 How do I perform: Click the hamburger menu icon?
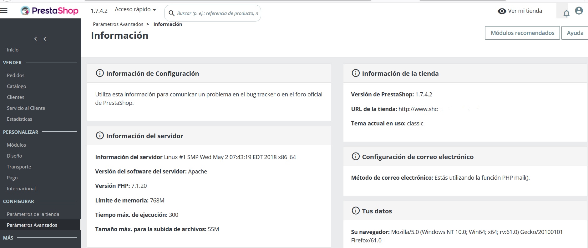point(4,11)
